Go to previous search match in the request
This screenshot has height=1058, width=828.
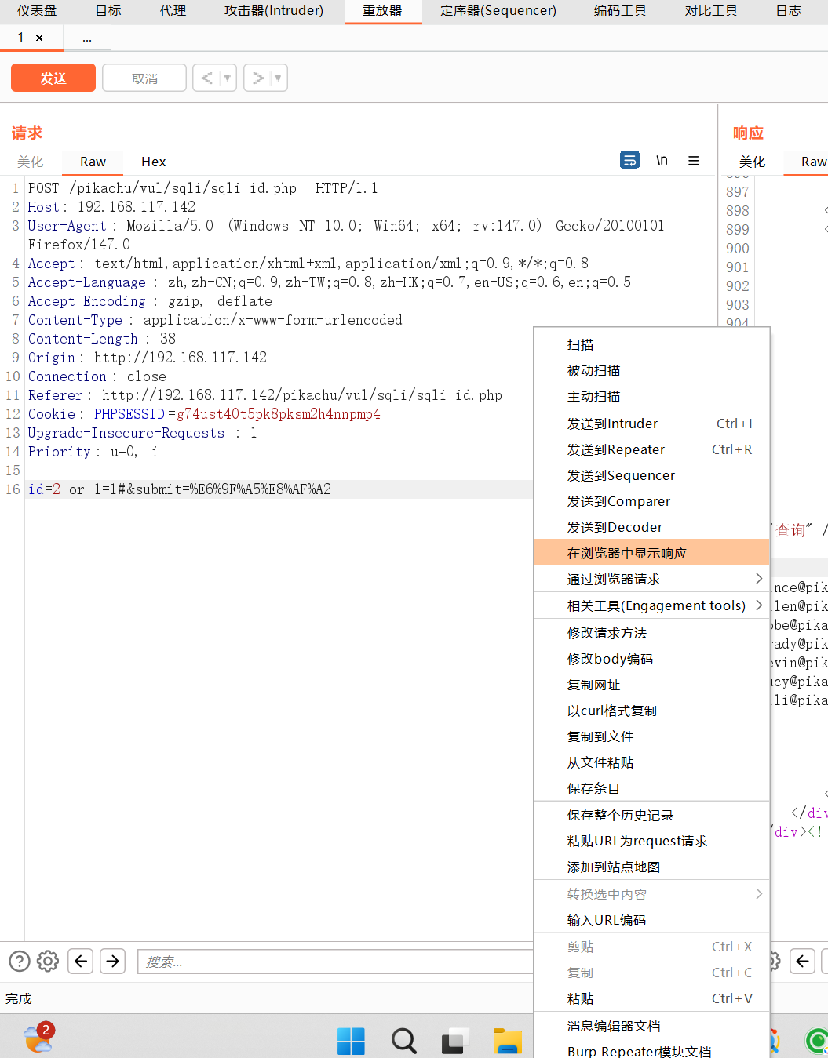click(81, 961)
